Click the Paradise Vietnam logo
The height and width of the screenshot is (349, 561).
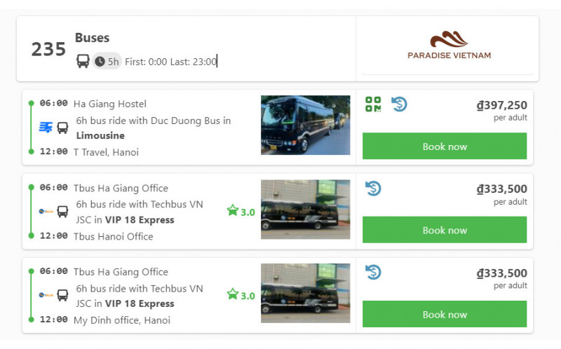(449, 46)
